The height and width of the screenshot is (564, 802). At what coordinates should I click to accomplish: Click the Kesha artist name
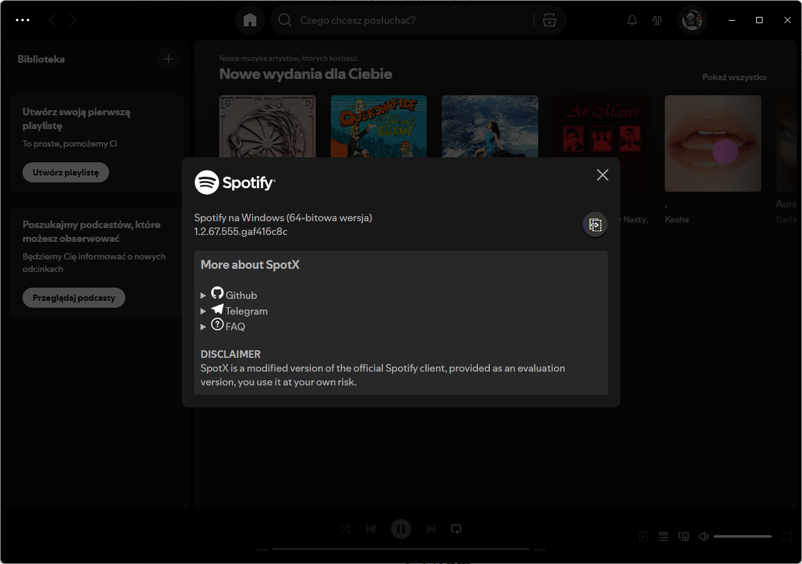coord(677,219)
